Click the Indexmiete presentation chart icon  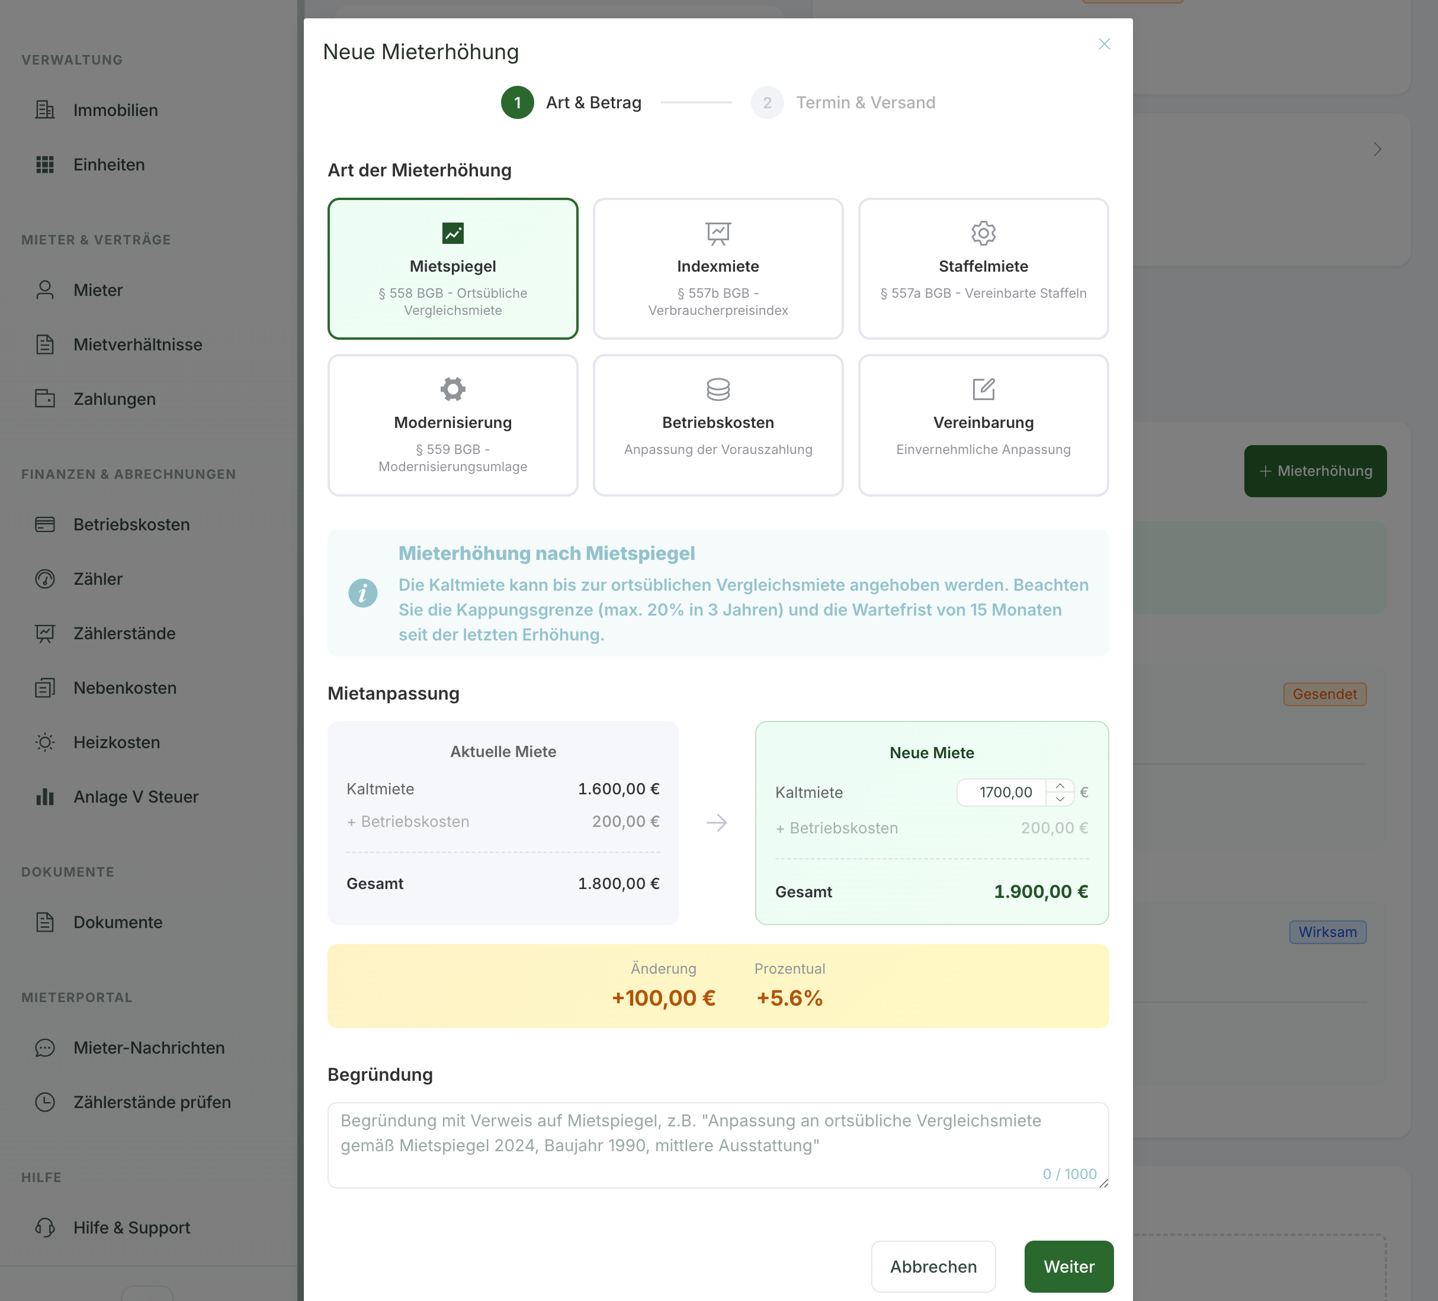(718, 233)
